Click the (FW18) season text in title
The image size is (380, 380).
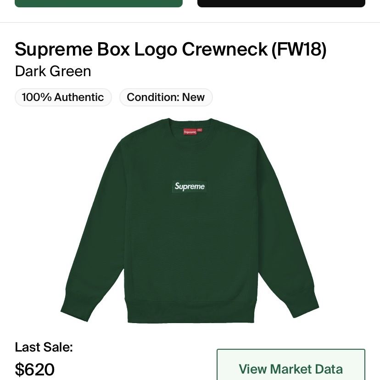click(x=299, y=49)
